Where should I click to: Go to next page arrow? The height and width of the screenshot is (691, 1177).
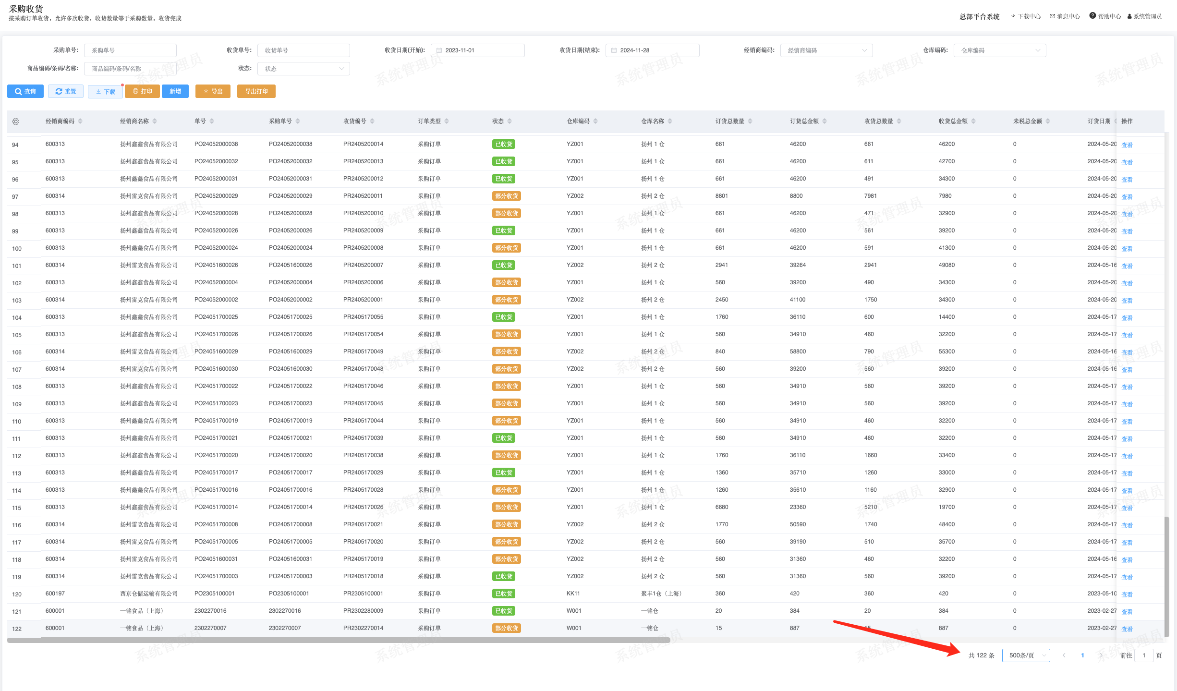click(x=1101, y=655)
